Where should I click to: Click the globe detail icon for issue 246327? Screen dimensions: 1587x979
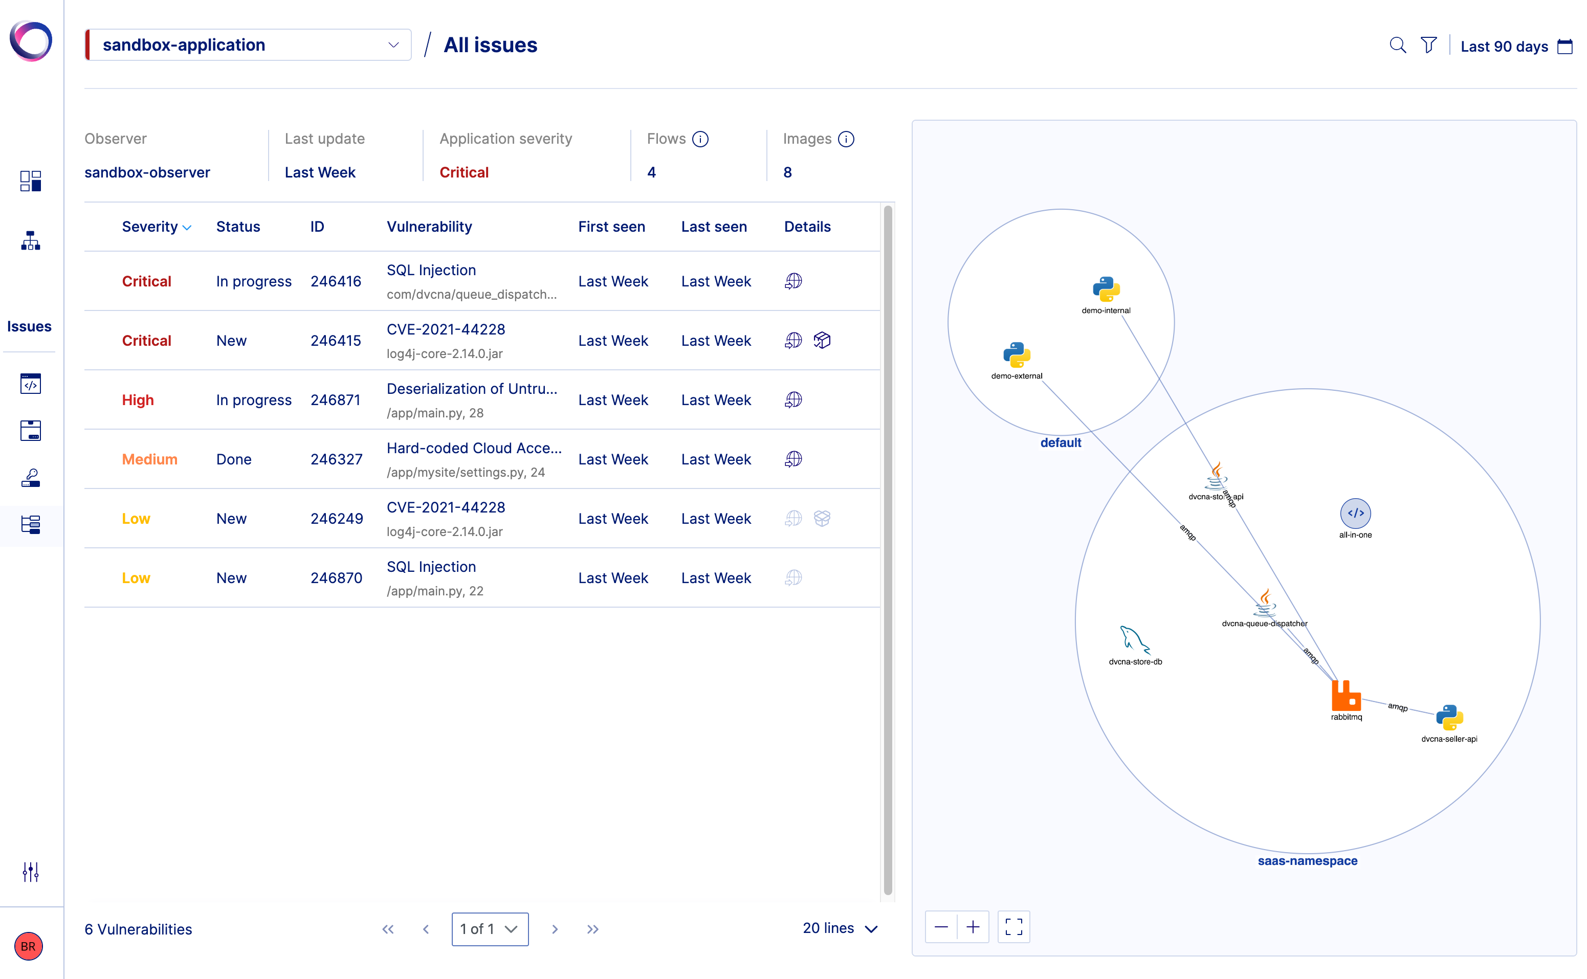click(793, 459)
